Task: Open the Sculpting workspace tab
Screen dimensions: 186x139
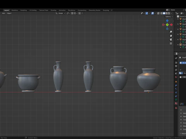Action: point(24,10)
